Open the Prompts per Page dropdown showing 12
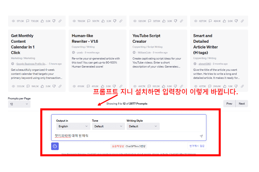This screenshot has height=172, width=259. tap(19, 104)
